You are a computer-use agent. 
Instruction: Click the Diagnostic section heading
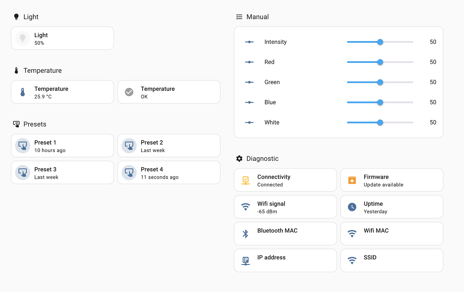point(262,158)
